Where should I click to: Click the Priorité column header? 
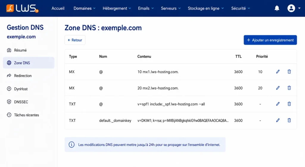pyautogui.click(x=262, y=56)
